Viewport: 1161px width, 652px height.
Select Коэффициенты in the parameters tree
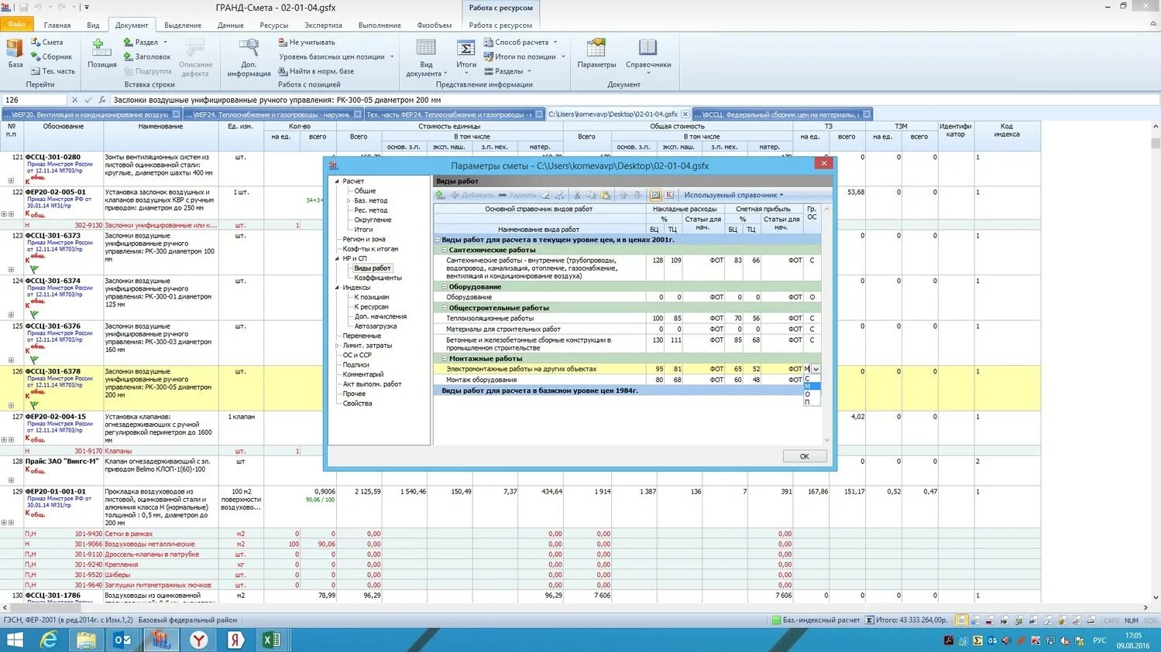[x=378, y=278]
